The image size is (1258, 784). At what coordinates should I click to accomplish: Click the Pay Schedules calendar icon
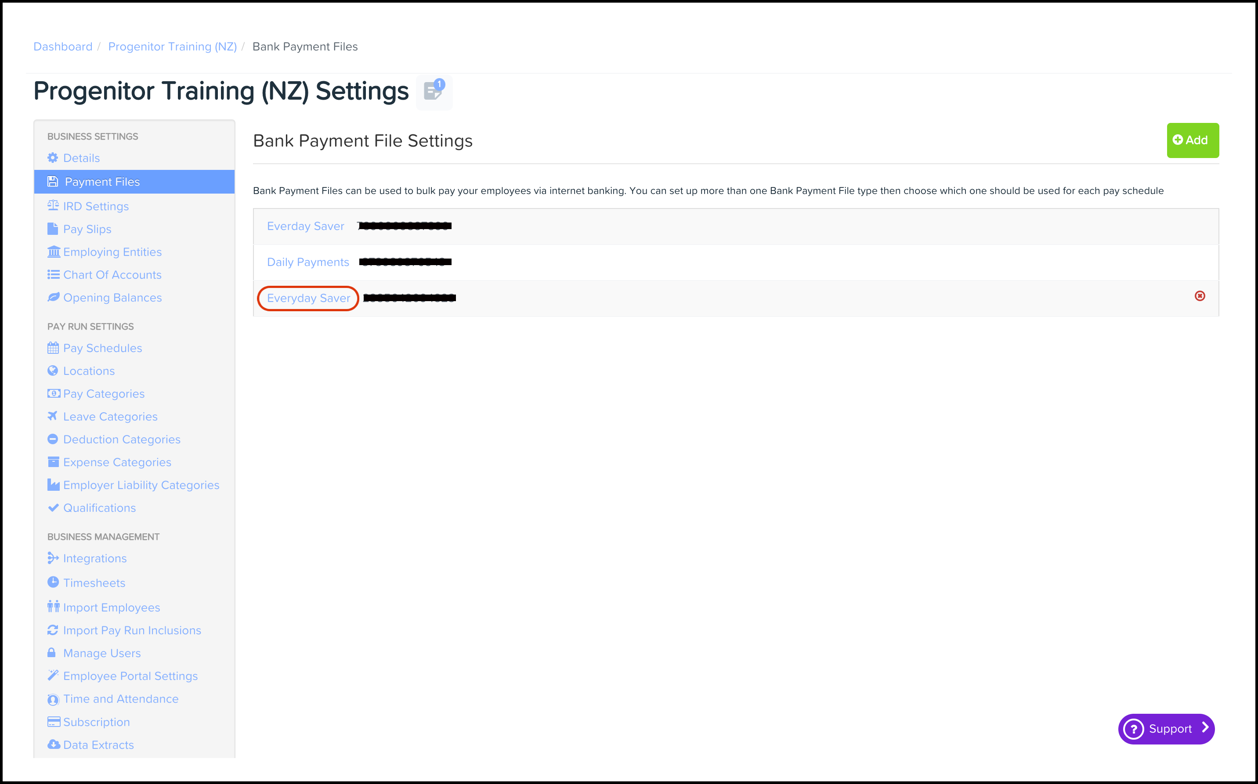tap(53, 348)
